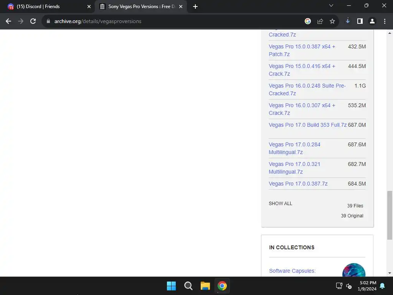Open a new browser tab

(x=195, y=7)
